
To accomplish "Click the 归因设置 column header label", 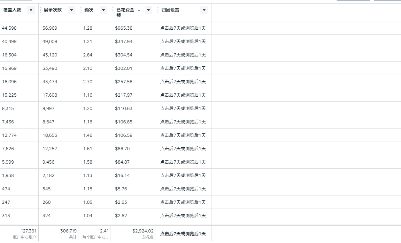I will (170, 10).
